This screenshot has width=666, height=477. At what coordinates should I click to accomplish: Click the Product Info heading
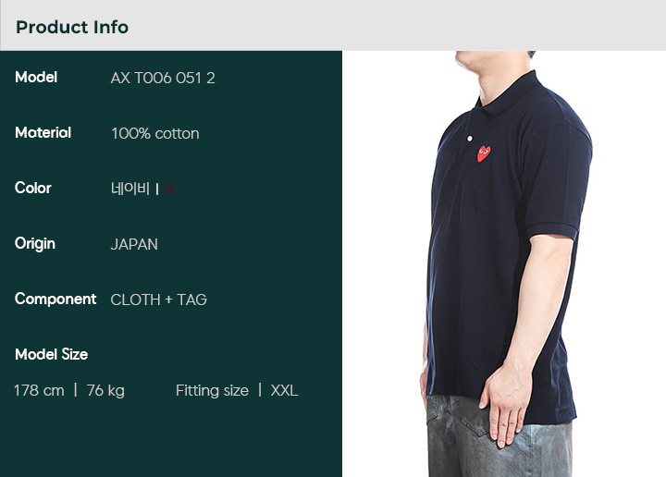(x=72, y=27)
